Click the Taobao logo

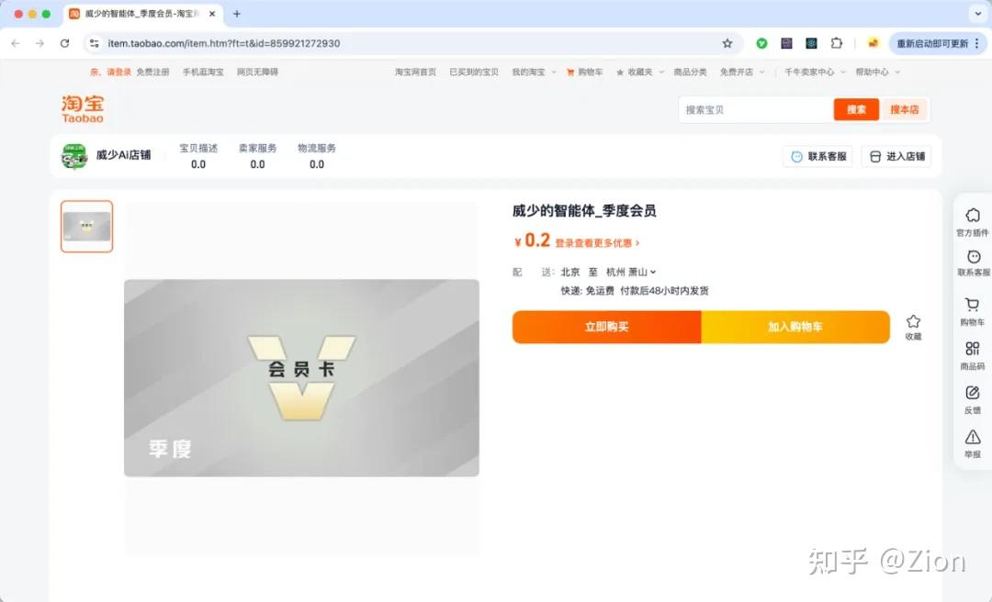[x=83, y=109]
